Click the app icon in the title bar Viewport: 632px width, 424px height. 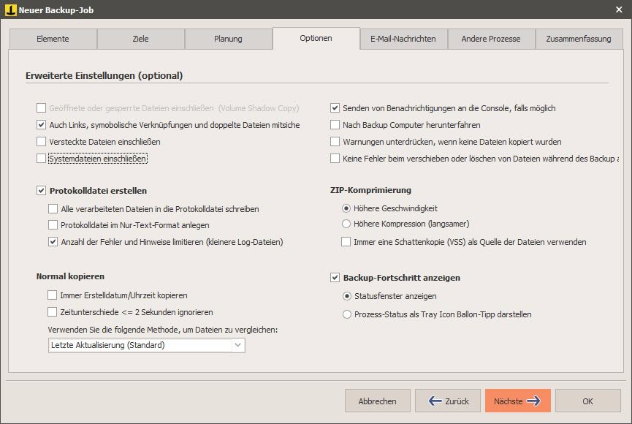11,10
